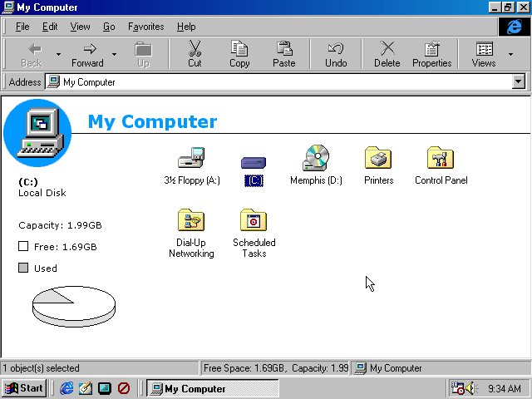The image size is (532, 399).
Task: Click the large My Computer banner icon
Action: pyautogui.click(x=37, y=133)
